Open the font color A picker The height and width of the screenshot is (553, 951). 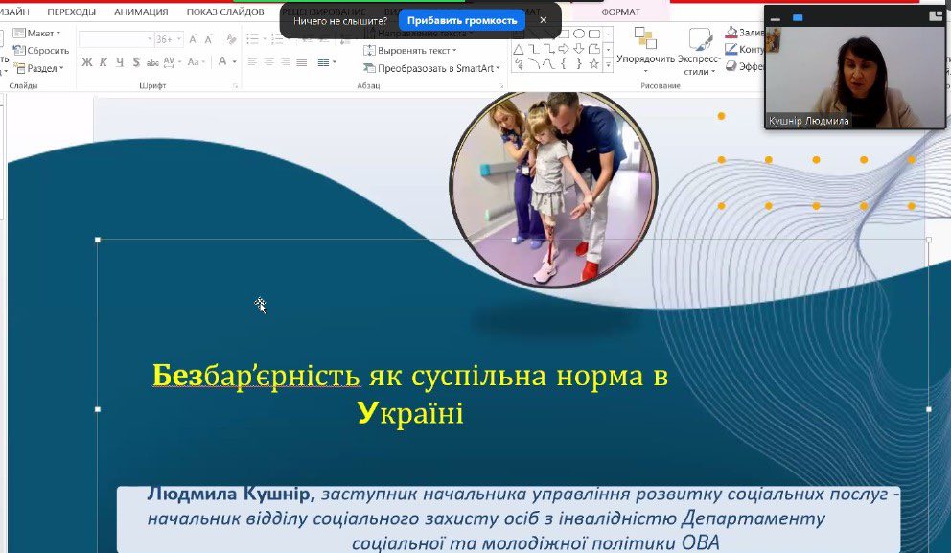pyautogui.click(x=222, y=62)
